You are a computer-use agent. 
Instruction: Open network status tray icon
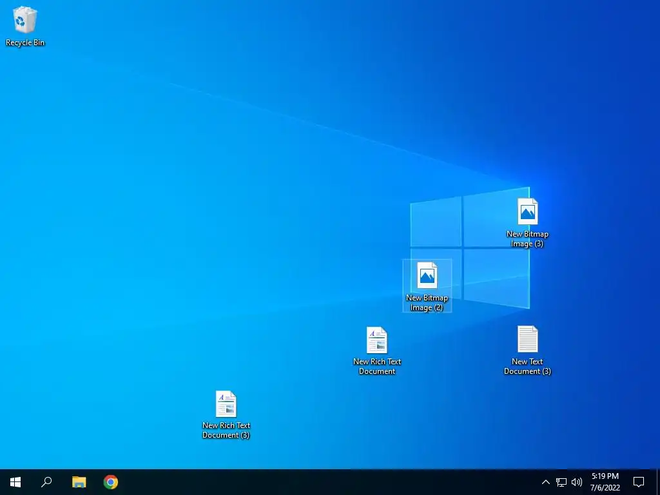561,482
